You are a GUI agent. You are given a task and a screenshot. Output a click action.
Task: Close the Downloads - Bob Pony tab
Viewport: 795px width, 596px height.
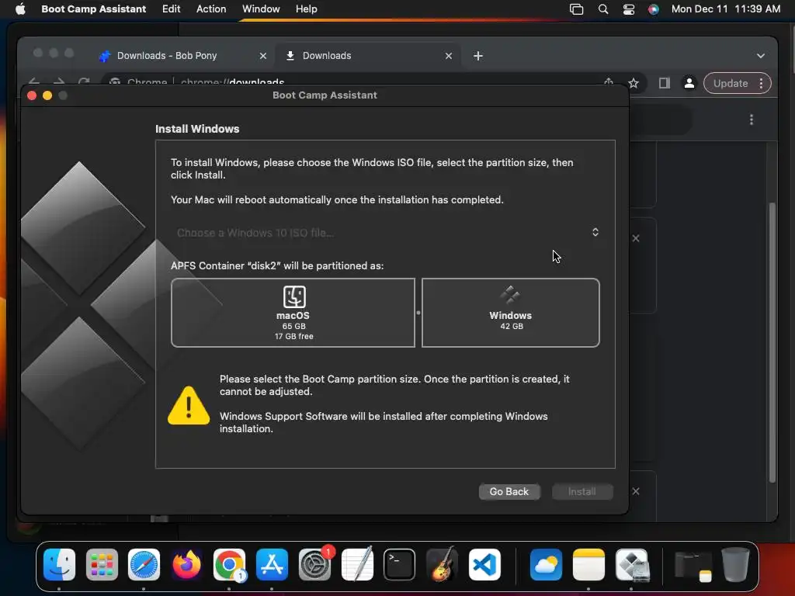(x=263, y=56)
